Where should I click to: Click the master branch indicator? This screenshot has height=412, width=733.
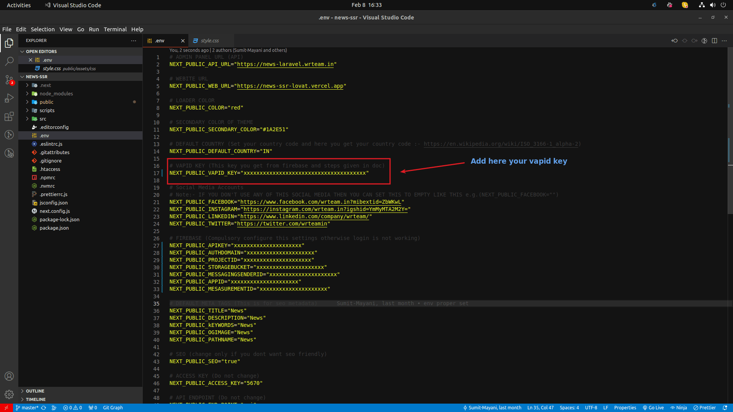[27, 408]
